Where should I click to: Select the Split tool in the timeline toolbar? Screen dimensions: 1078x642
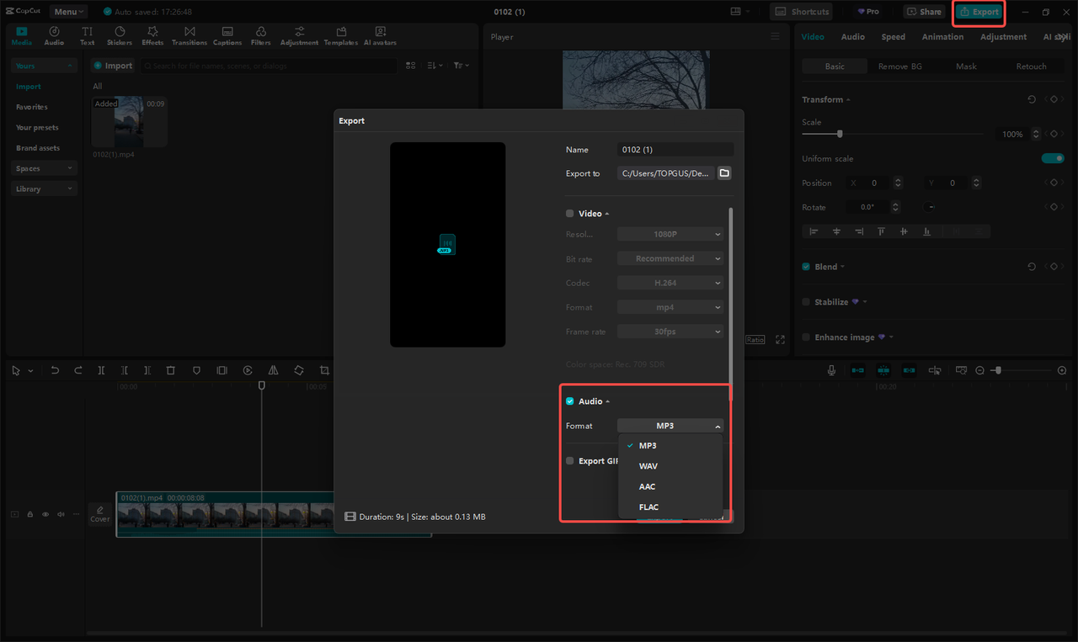tap(101, 370)
